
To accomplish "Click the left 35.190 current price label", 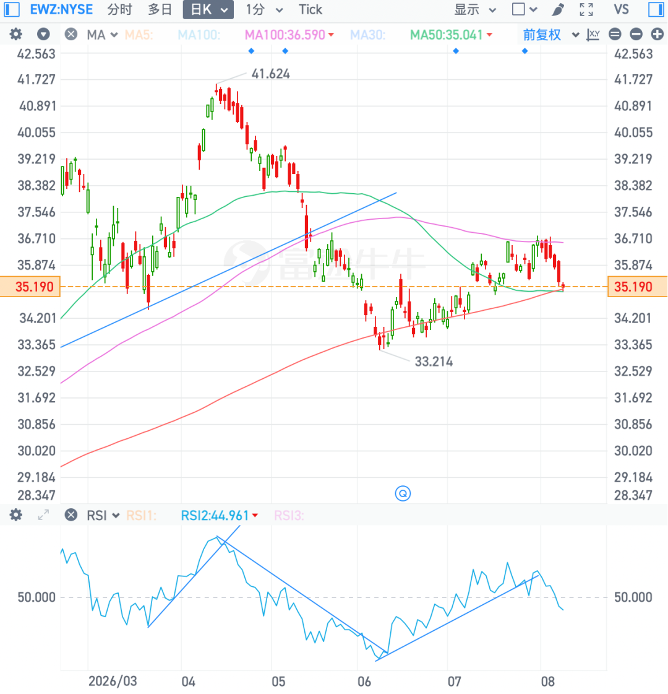I will (30, 287).
